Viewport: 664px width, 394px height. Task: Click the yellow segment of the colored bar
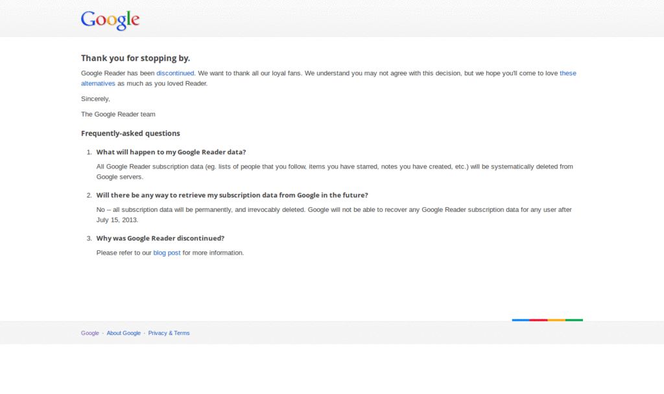tap(556, 319)
